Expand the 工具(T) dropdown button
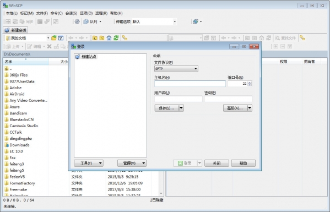This screenshot has height=212, width=330. [x=89, y=163]
